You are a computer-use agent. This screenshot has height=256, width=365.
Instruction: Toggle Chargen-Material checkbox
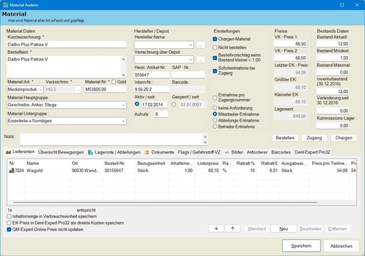coord(215,39)
